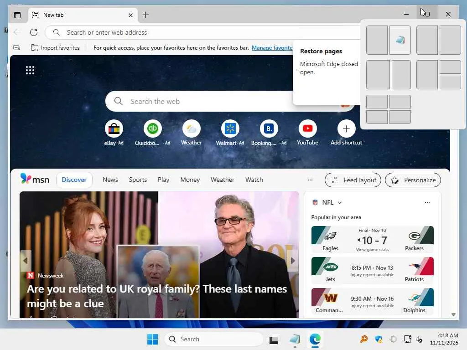Select top-left quadrant of four-way snap layout

click(x=377, y=102)
